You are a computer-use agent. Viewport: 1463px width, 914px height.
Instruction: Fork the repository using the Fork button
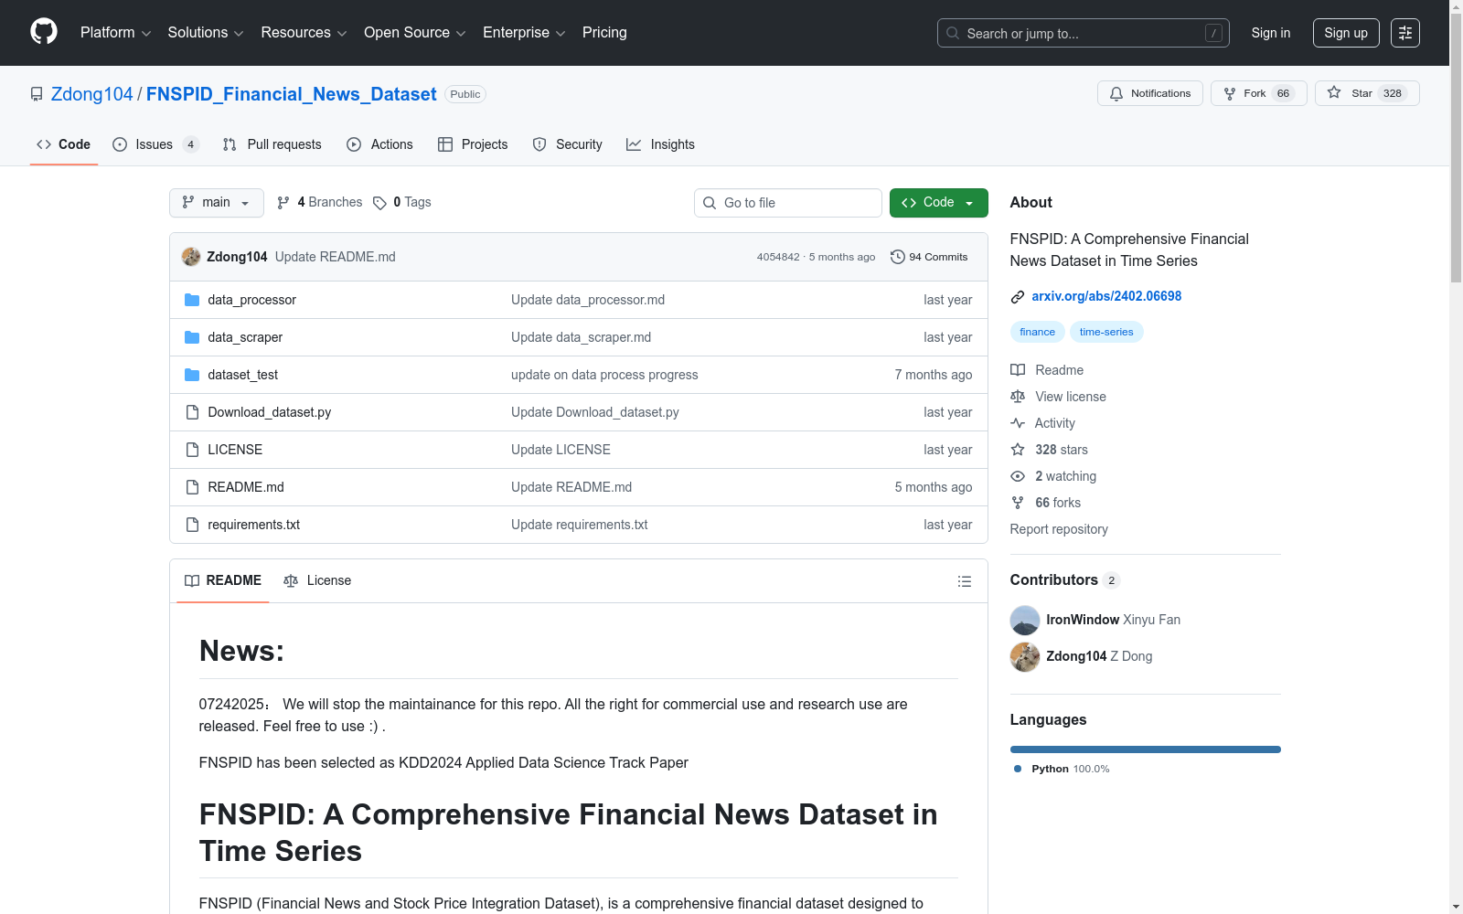coord(1259,93)
